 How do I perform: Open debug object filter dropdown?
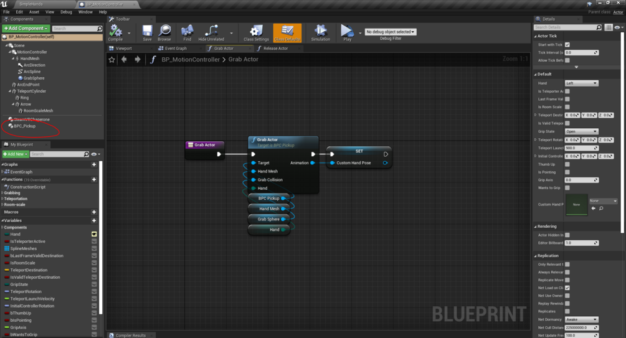[391, 32]
